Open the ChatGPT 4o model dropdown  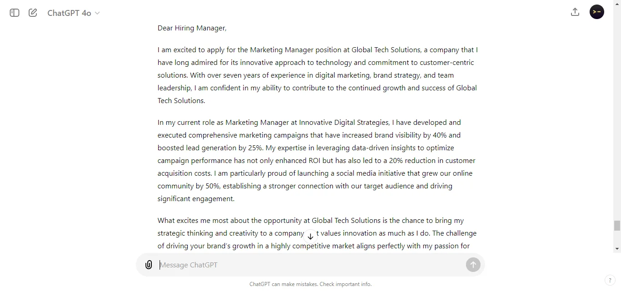pyautogui.click(x=73, y=13)
